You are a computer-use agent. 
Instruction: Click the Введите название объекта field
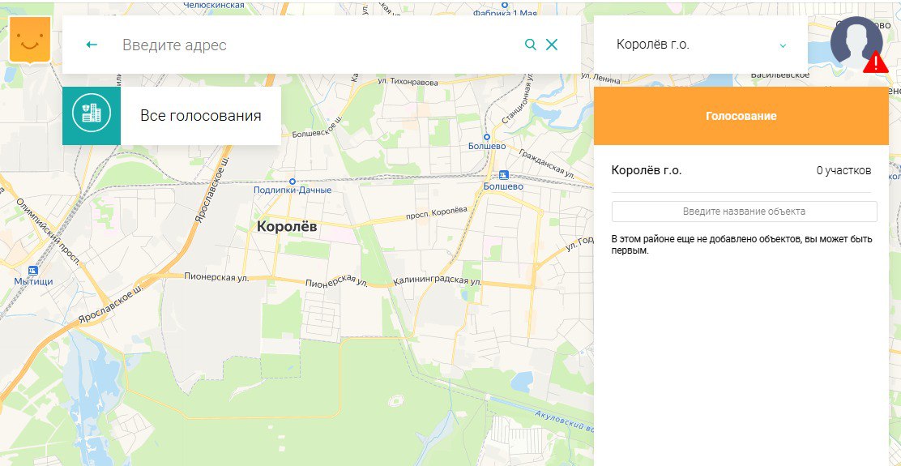click(x=744, y=212)
